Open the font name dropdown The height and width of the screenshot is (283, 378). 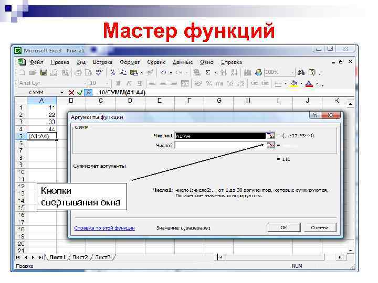pyautogui.click(x=85, y=83)
